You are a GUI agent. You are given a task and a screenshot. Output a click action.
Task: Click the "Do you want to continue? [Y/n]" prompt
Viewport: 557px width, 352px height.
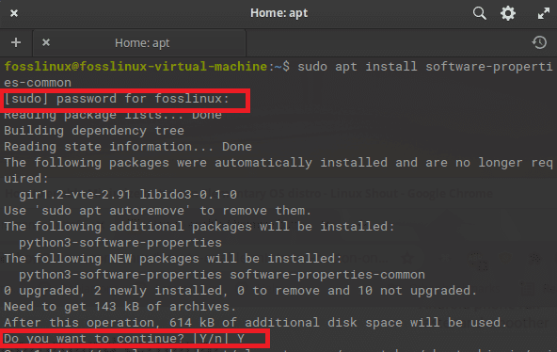pos(117,339)
